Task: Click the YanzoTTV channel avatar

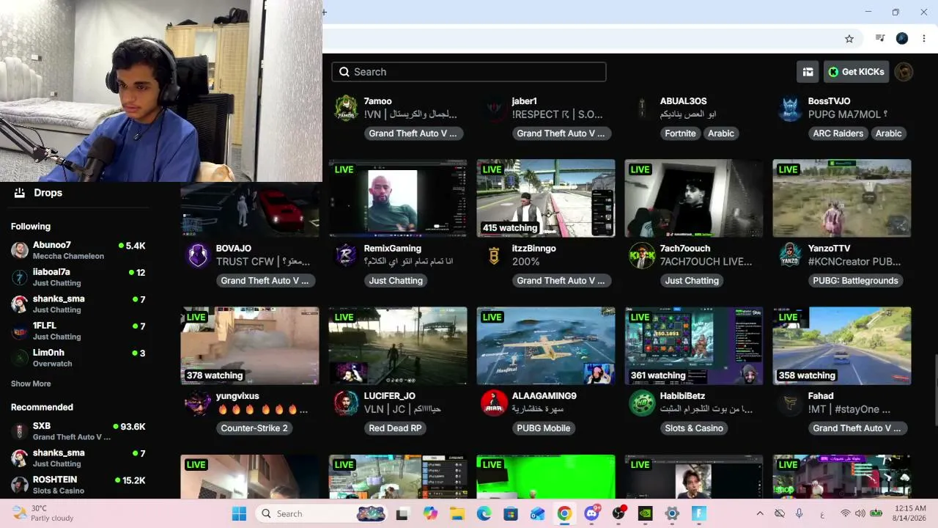Action: [790, 255]
